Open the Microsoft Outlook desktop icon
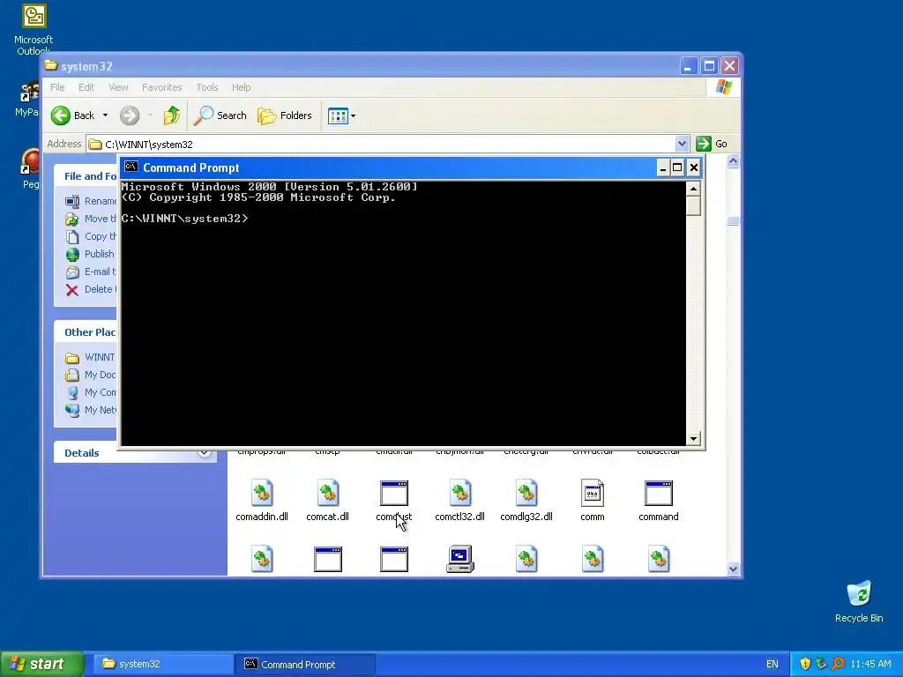The image size is (903, 677). [34, 29]
